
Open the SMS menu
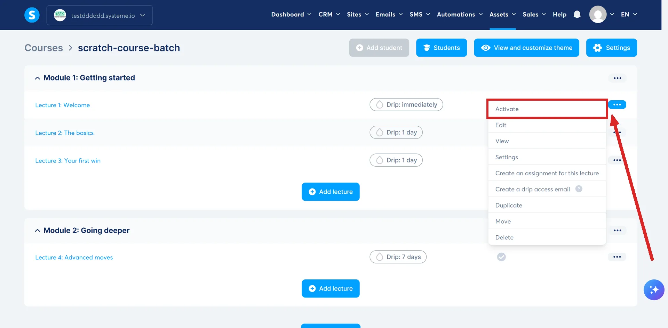tap(420, 14)
